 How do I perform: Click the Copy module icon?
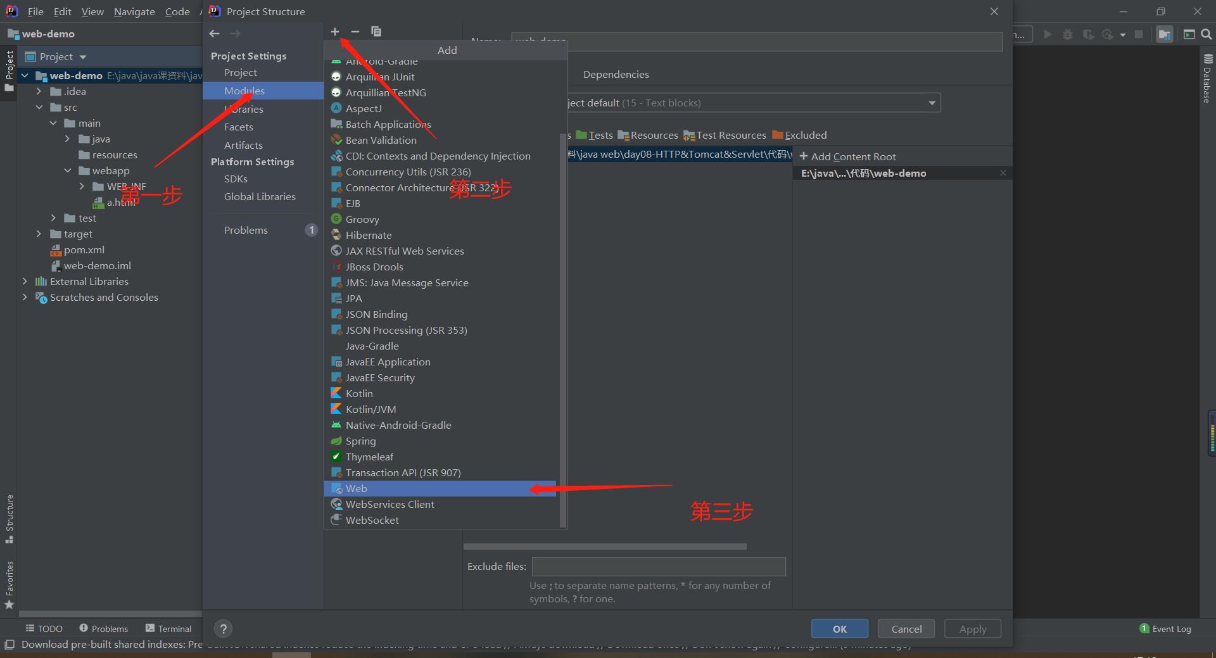coord(376,32)
